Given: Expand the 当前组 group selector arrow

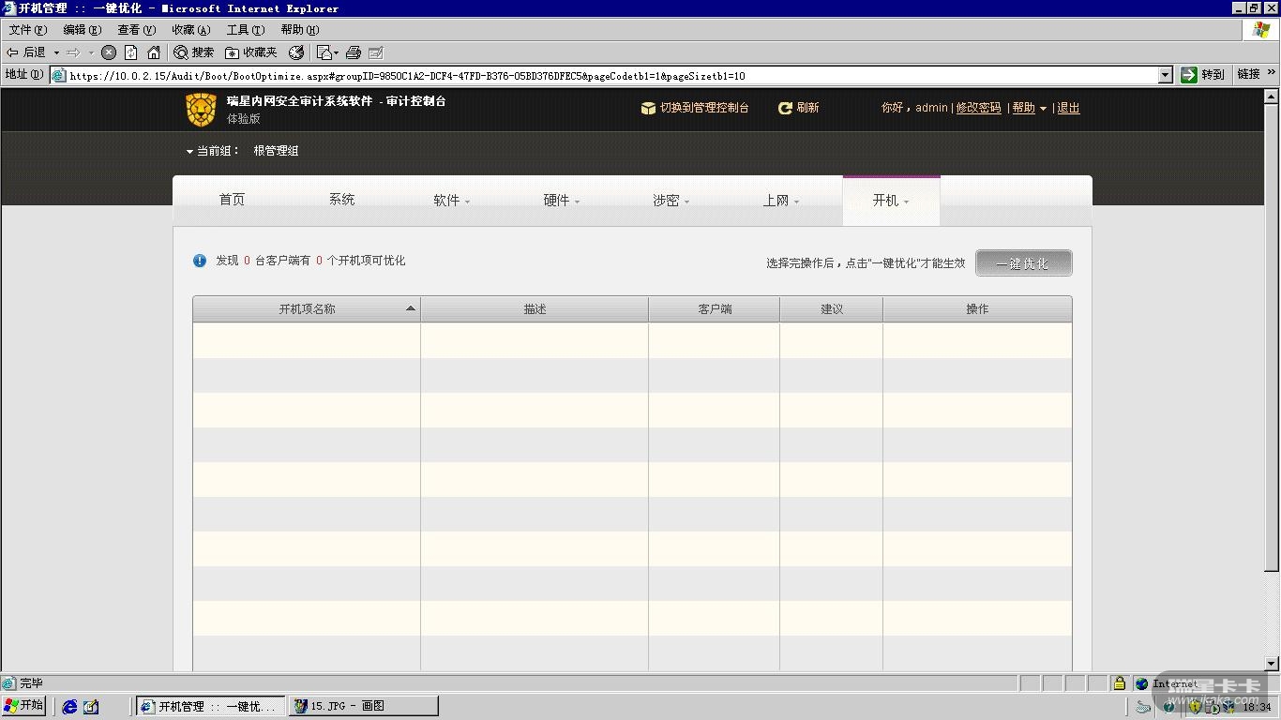Looking at the screenshot, I should coord(189,151).
